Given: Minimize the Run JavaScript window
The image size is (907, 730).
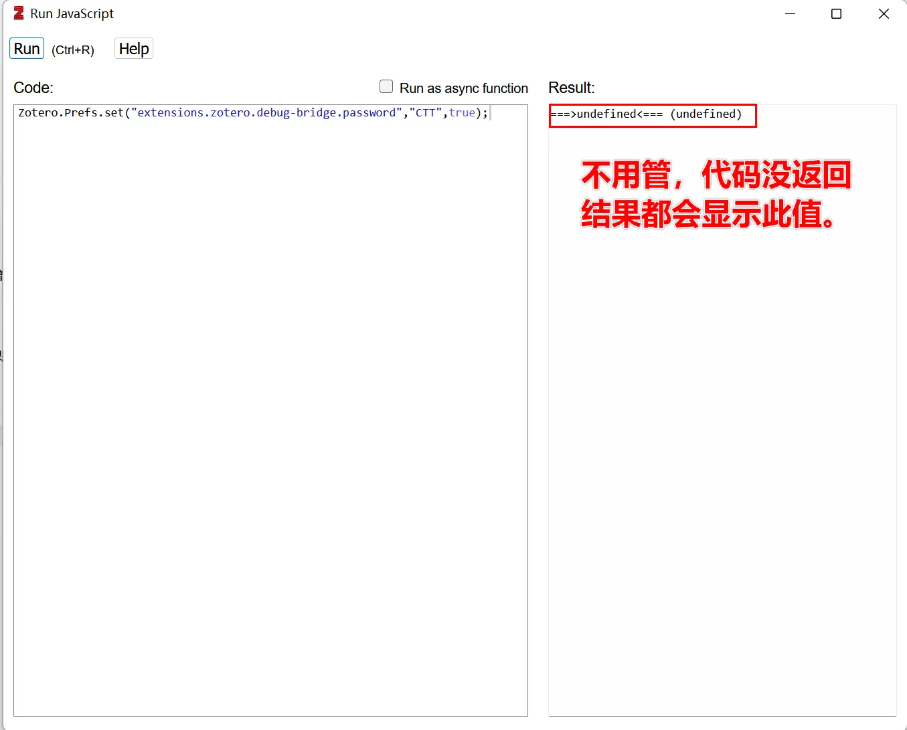Looking at the screenshot, I should tap(790, 13).
